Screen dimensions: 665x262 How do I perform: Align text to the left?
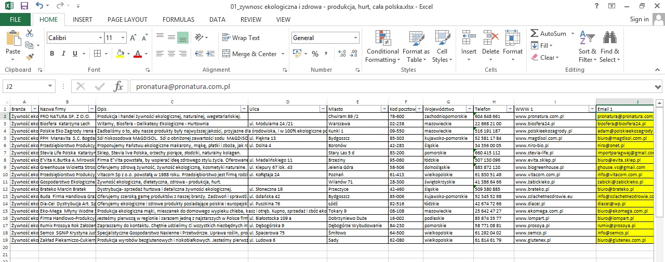click(160, 54)
